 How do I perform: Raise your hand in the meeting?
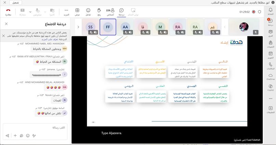(x=99, y=12)
